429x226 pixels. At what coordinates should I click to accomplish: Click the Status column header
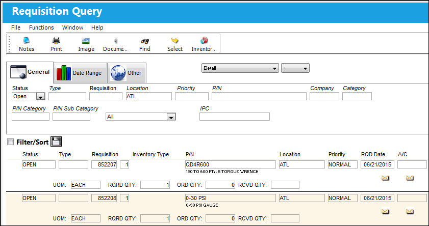coord(31,155)
